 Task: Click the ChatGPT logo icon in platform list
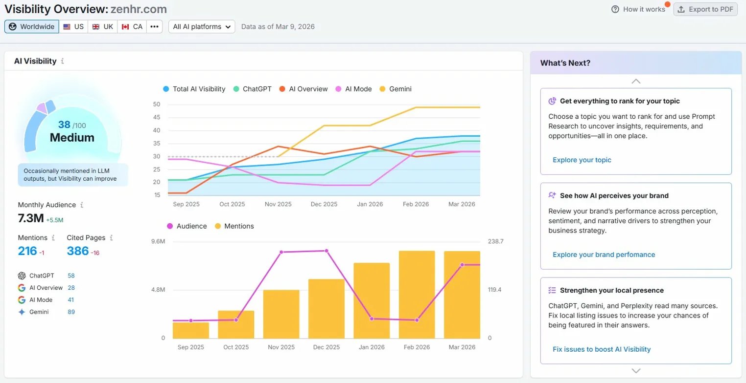pos(22,276)
